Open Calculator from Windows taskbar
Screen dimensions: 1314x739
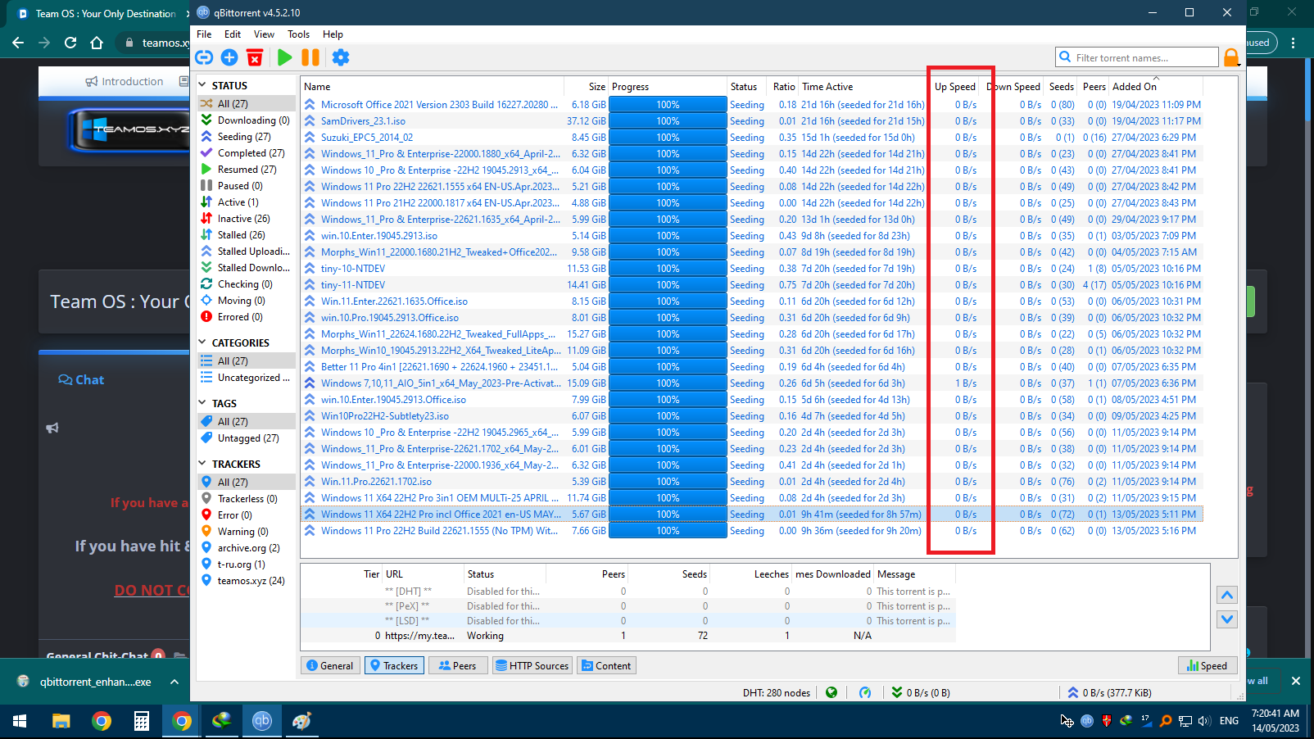pos(142,721)
